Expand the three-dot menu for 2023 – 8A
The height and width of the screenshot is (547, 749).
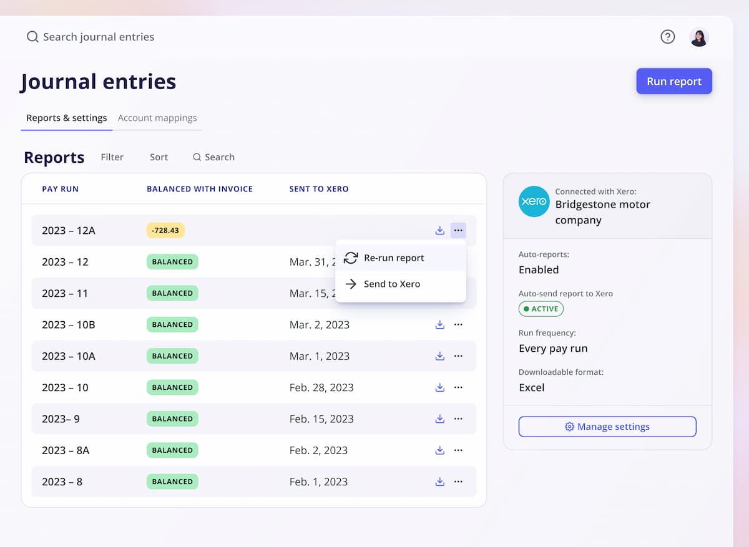(x=458, y=450)
